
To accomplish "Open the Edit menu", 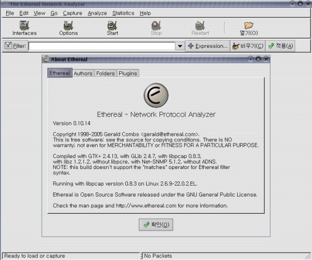I will (24, 13).
